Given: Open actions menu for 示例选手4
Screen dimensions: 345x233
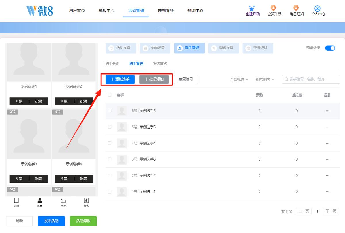Looking at the screenshot, I should [x=327, y=143].
